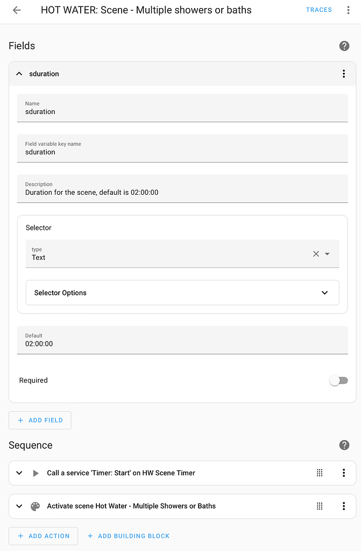Expand the Activate scene action row

pyautogui.click(x=19, y=506)
